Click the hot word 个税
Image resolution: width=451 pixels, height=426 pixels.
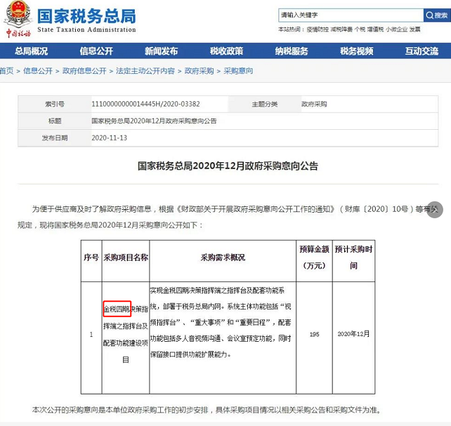(x=360, y=29)
